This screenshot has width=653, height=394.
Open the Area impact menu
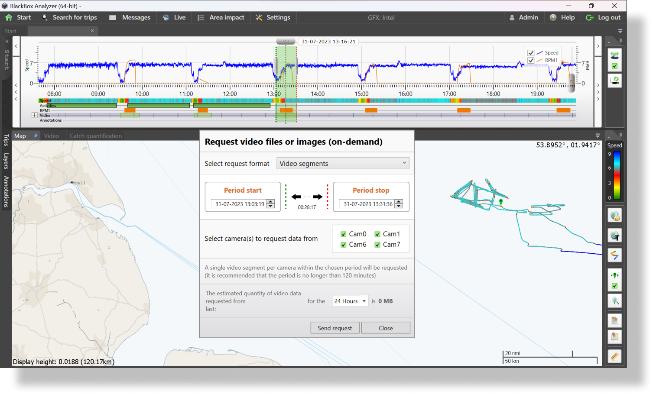pos(221,18)
